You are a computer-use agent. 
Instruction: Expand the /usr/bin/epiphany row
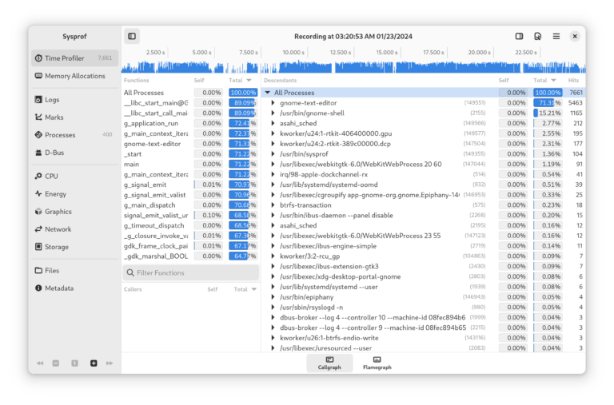(x=273, y=297)
